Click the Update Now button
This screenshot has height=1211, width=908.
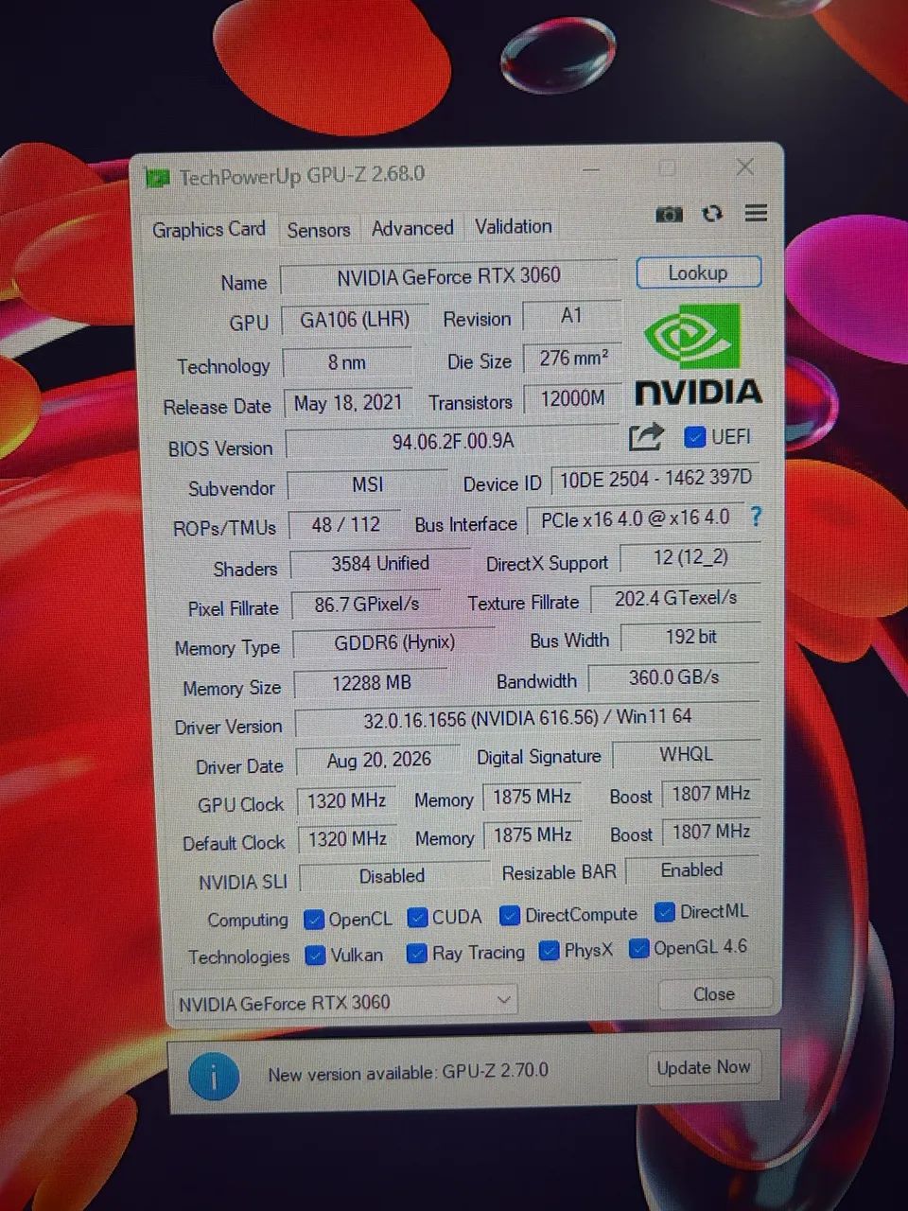[704, 1068]
